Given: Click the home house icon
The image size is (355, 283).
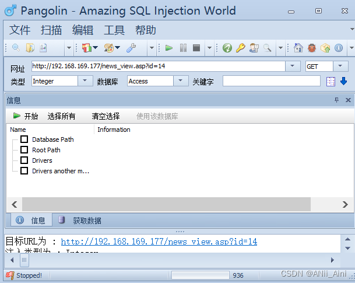Looking at the screenshot, I should click(298, 48).
